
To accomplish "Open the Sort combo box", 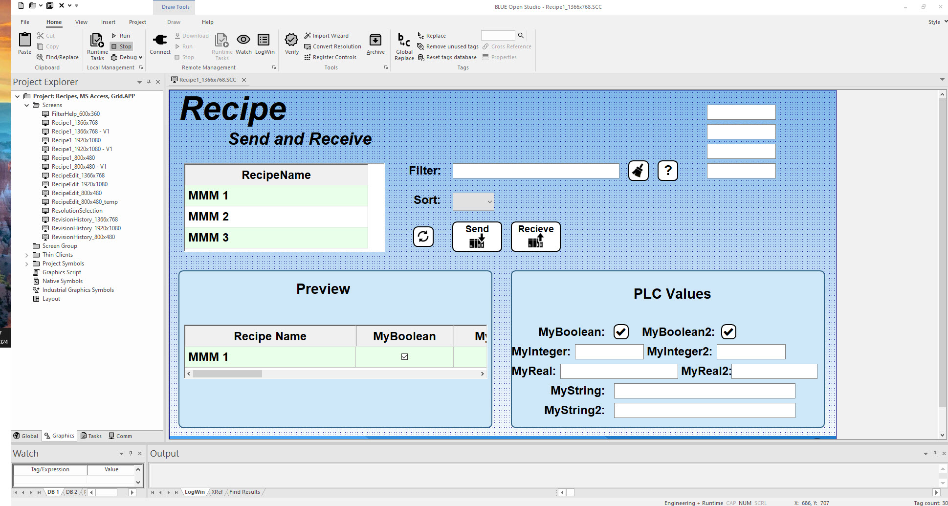I will 473,201.
